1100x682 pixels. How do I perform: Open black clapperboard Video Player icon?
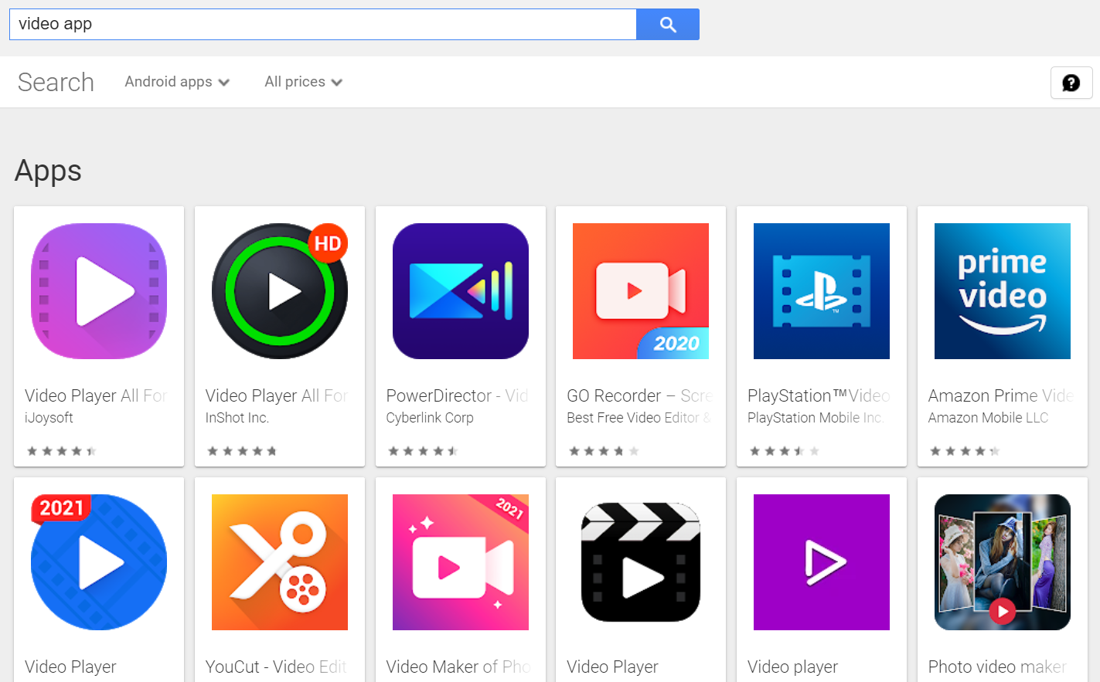click(x=641, y=562)
